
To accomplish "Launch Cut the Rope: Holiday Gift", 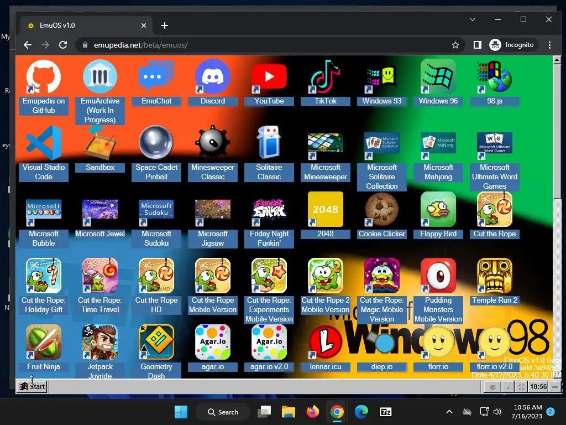I will (x=43, y=276).
